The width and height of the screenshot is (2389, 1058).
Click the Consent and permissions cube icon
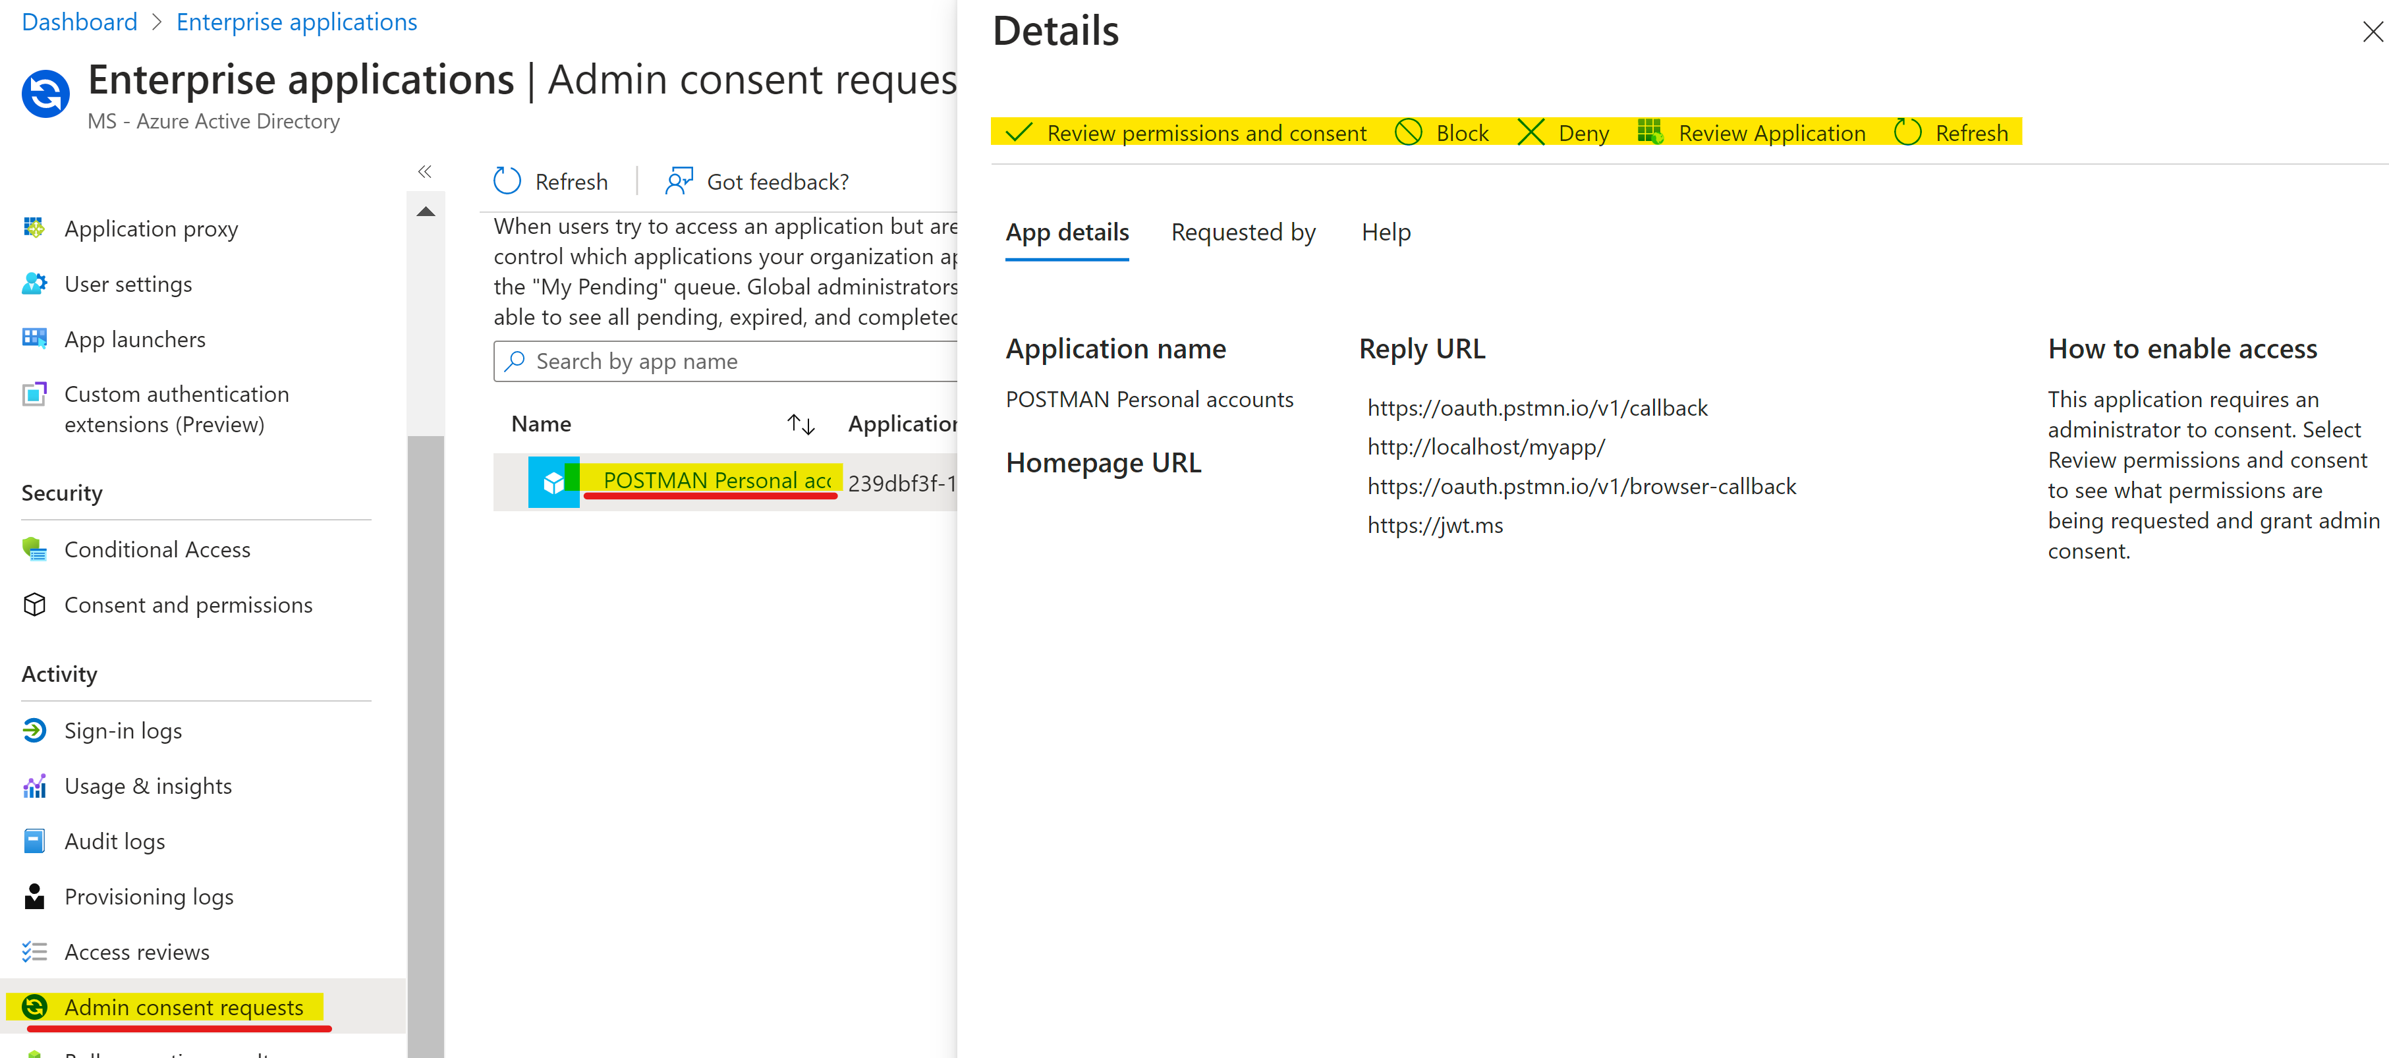[34, 605]
